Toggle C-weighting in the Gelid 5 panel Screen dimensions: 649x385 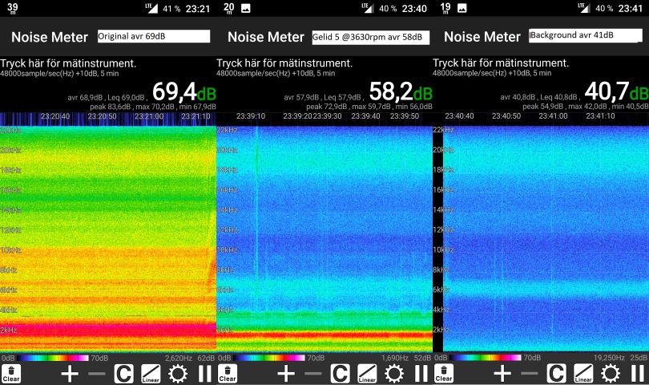tap(341, 374)
